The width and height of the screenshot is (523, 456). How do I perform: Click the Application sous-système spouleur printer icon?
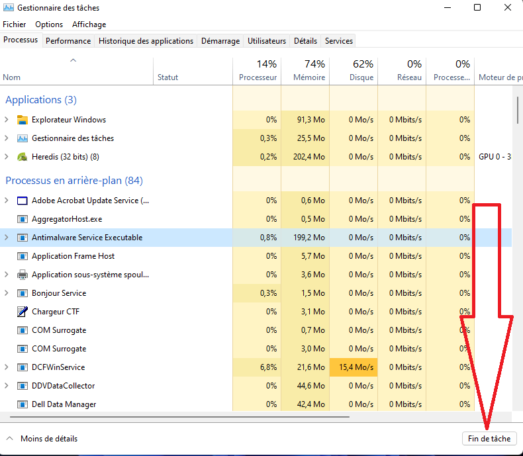pyautogui.click(x=23, y=275)
